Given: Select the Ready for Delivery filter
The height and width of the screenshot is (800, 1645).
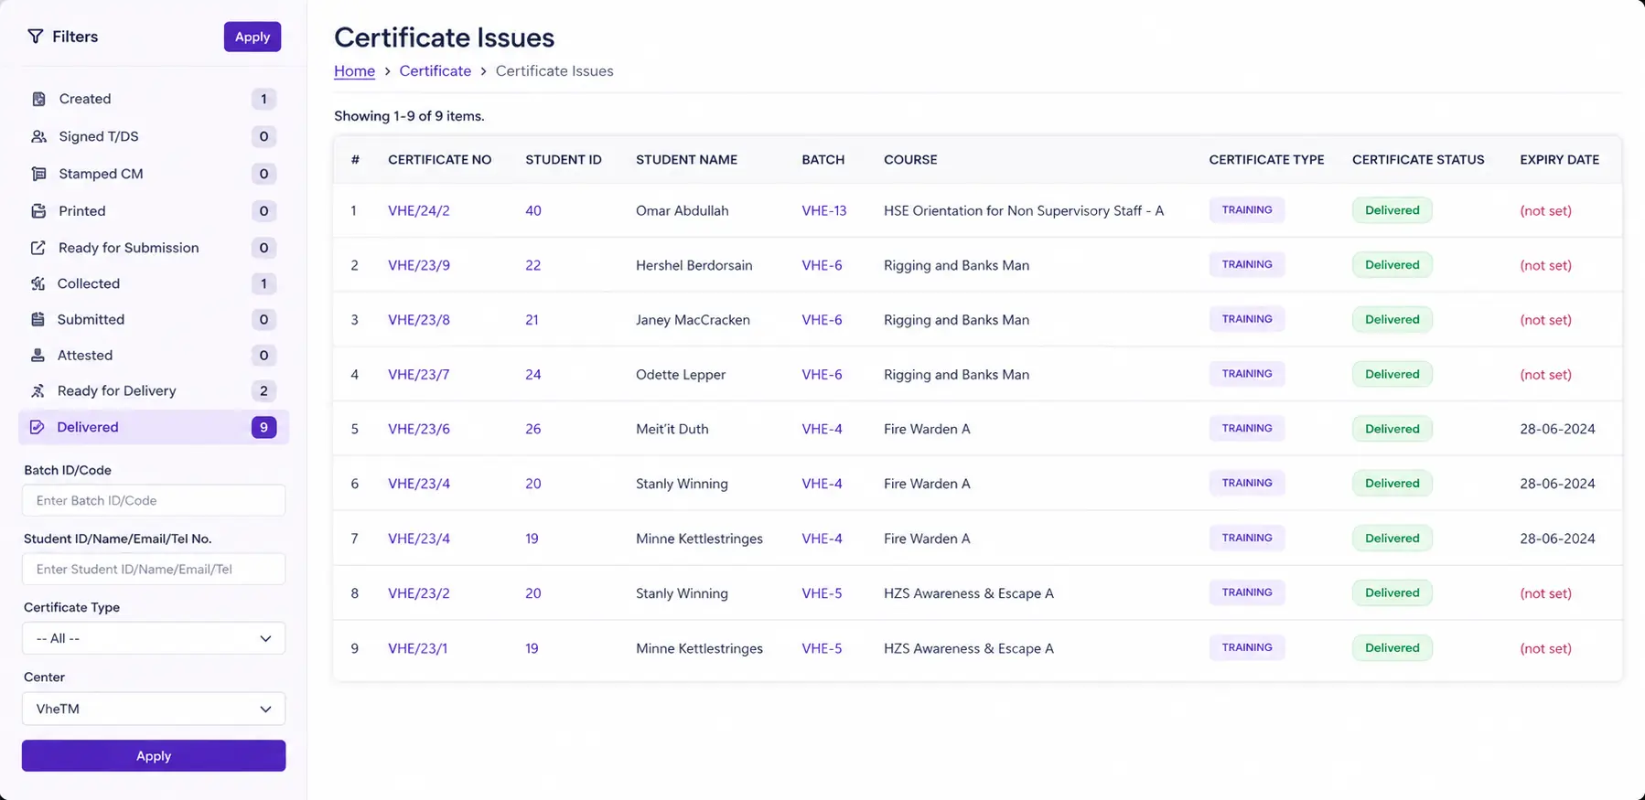Looking at the screenshot, I should coord(154,390).
